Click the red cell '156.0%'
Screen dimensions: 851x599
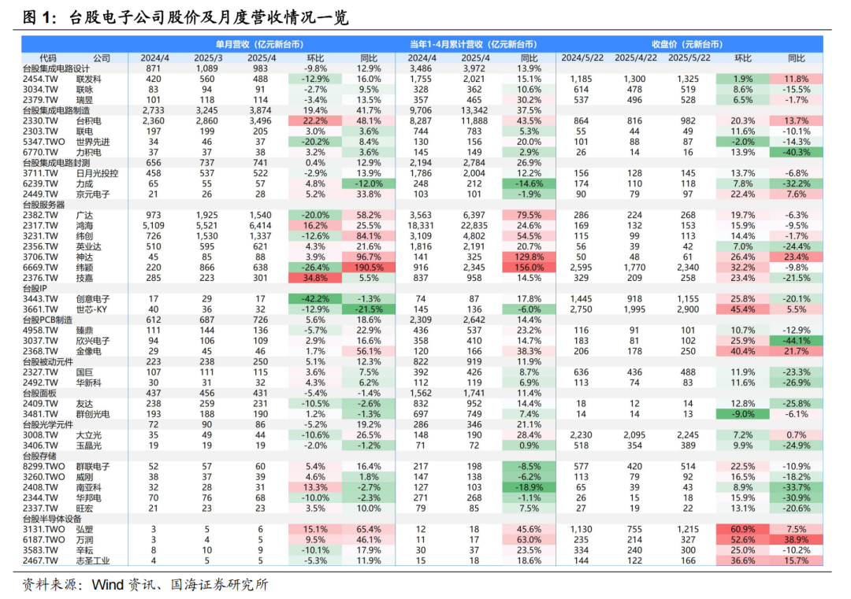(530, 268)
